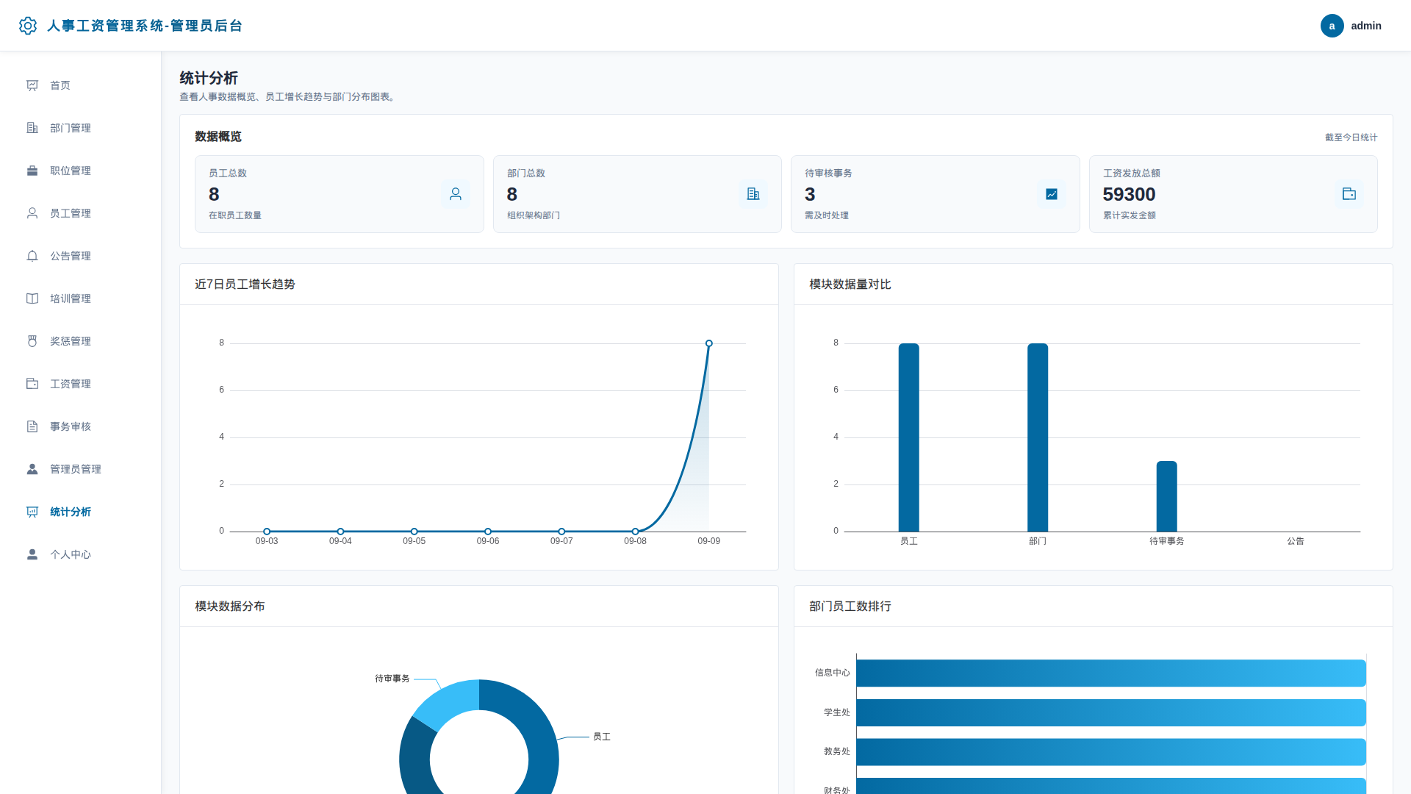Click the 员工总数 value 8
The image size is (1411, 794).
[x=214, y=194]
